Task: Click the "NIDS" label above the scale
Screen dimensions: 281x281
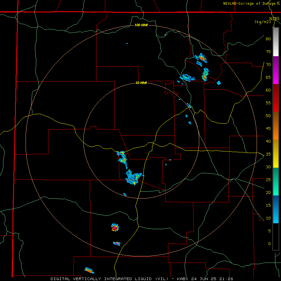Action: point(274,19)
